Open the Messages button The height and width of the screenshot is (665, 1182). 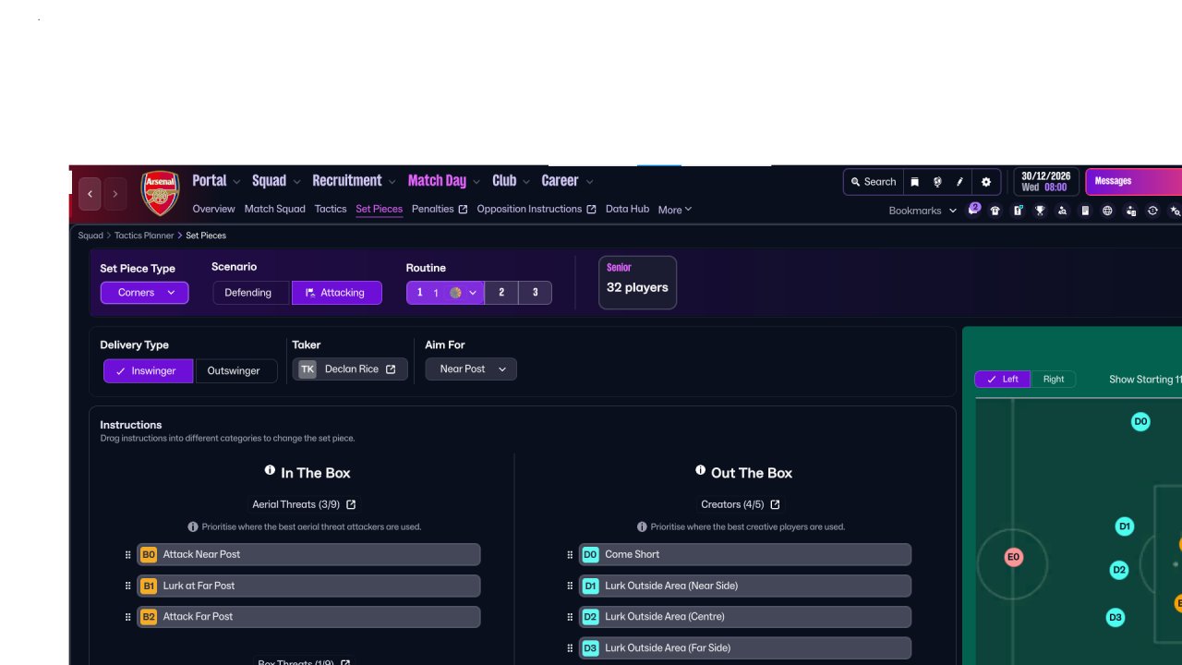point(1134,182)
